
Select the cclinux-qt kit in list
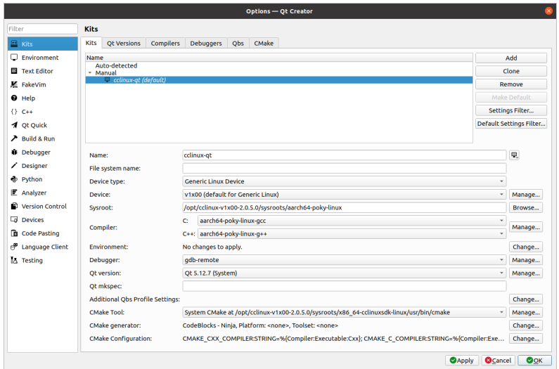[x=139, y=80]
